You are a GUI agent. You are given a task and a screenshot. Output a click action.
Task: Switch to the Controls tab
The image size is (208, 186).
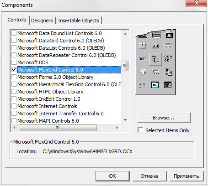coord(17,20)
